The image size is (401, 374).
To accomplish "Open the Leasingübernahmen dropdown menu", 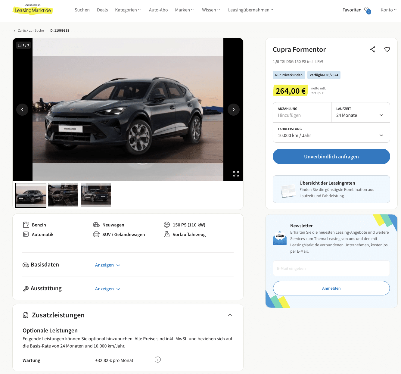I will (x=251, y=10).
